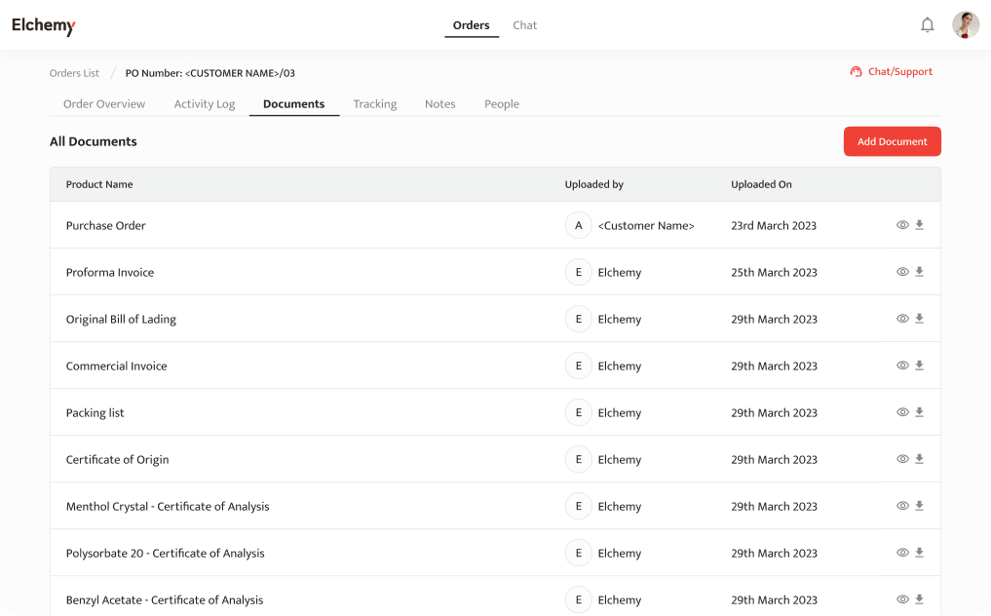991x616 pixels.
Task: Download the Packing list file
Action: (x=919, y=412)
